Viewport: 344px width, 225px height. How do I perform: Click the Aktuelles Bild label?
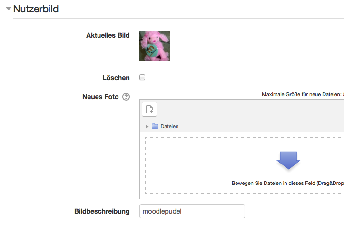click(108, 35)
